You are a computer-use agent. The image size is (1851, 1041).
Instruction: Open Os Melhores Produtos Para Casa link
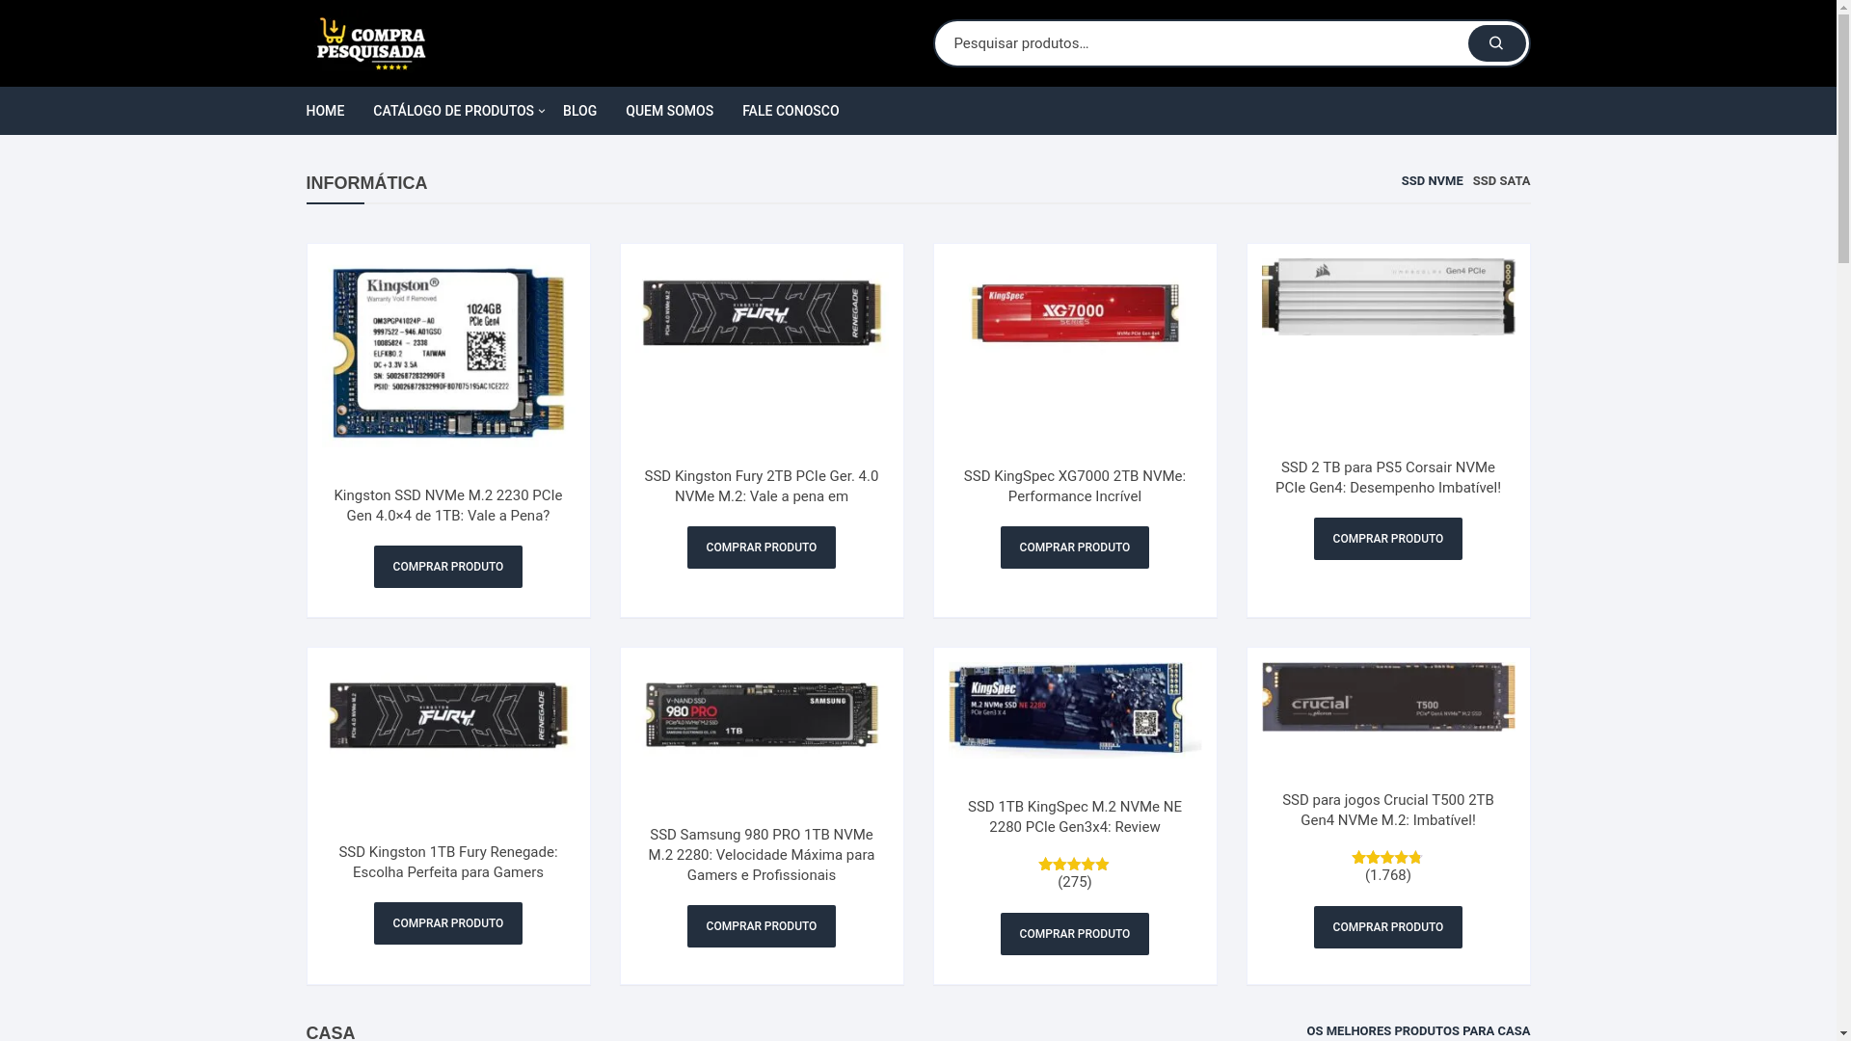pyautogui.click(x=1418, y=1031)
